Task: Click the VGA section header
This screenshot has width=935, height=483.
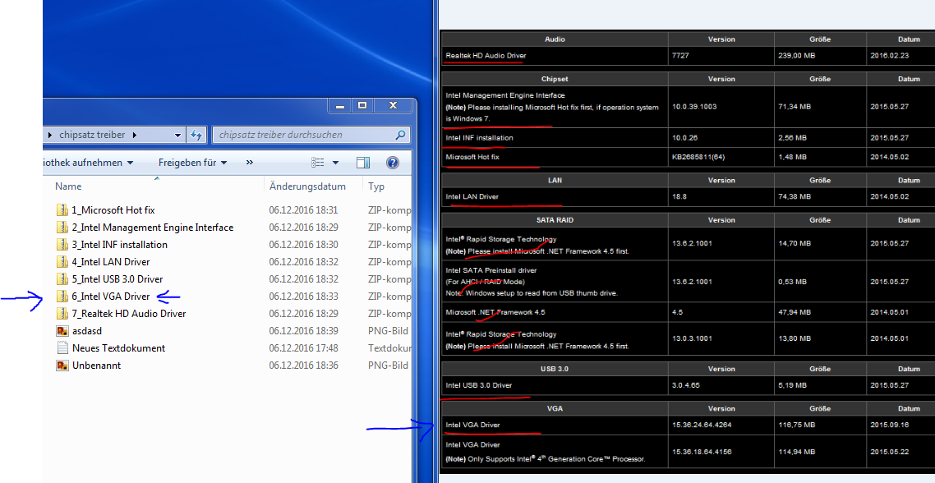Action: point(555,408)
